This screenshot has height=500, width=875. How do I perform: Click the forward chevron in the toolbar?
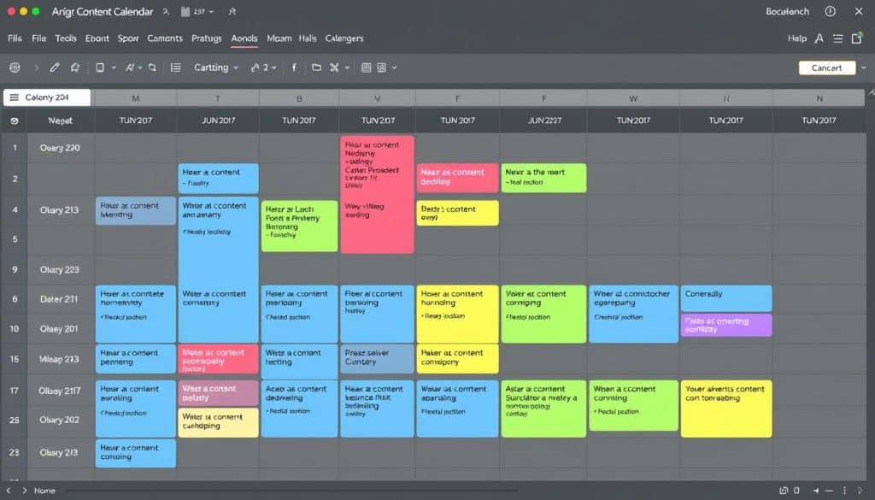point(37,68)
